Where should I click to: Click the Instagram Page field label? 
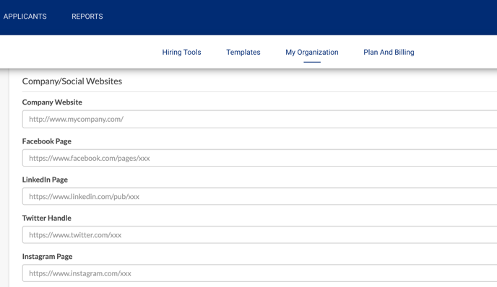(x=47, y=257)
